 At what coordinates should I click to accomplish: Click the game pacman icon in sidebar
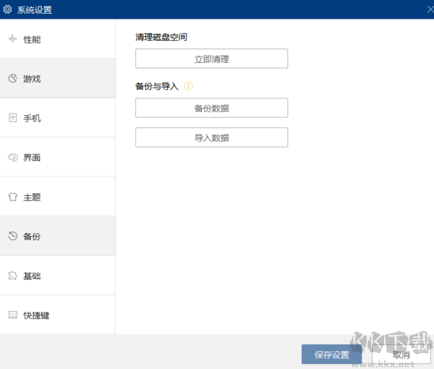coord(13,78)
